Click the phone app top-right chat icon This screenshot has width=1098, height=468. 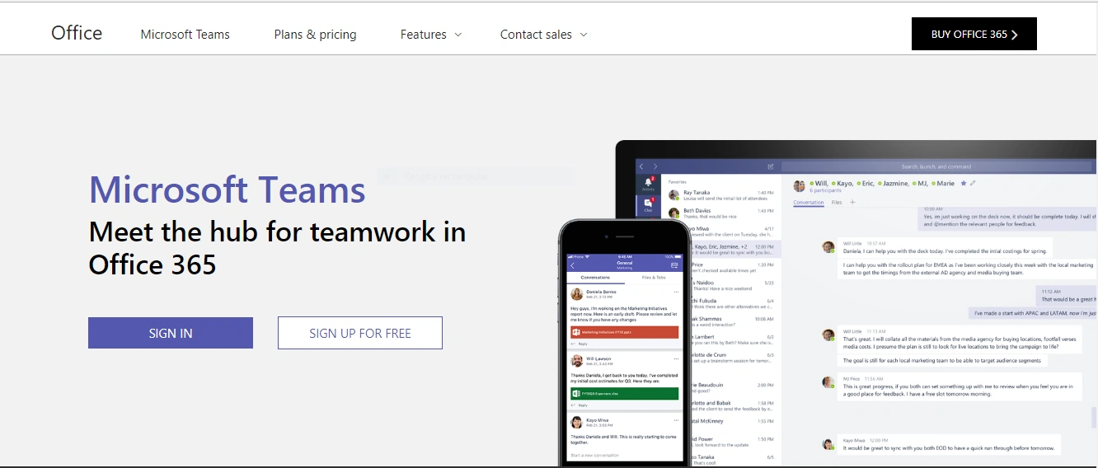click(x=674, y=265)
